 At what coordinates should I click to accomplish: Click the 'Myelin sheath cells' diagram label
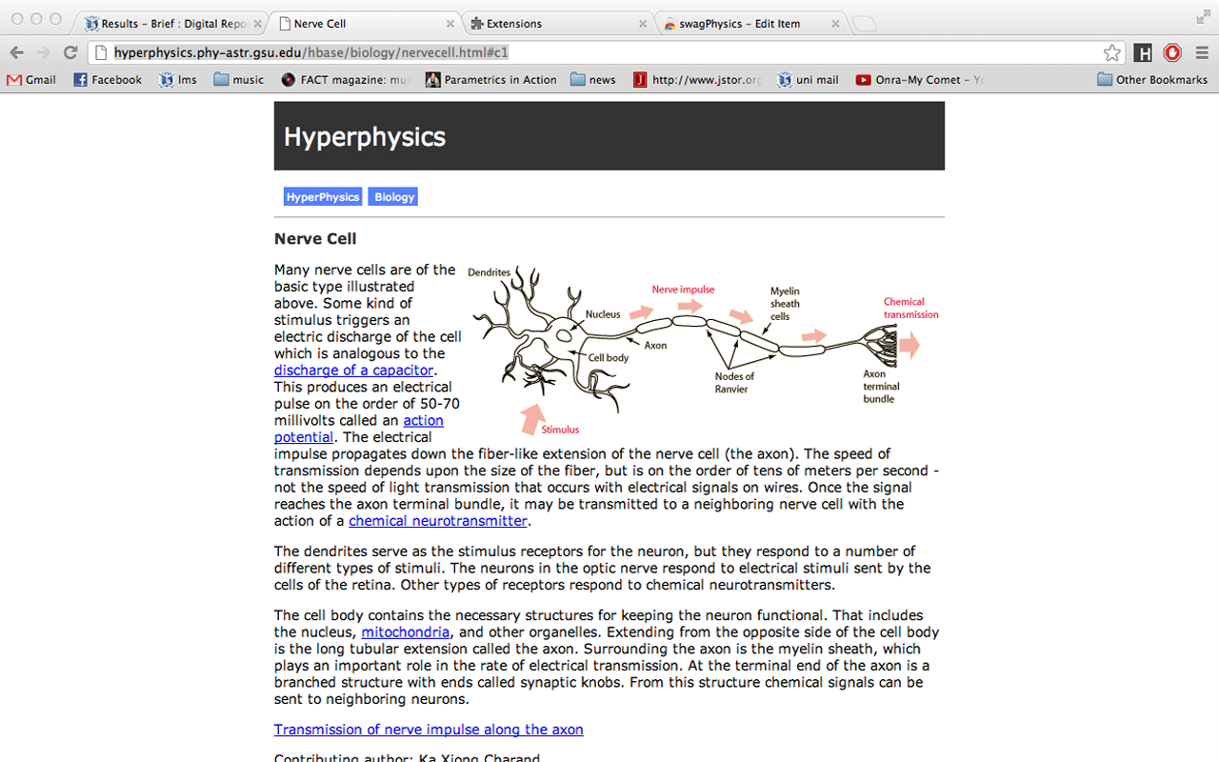coord(785,304)
